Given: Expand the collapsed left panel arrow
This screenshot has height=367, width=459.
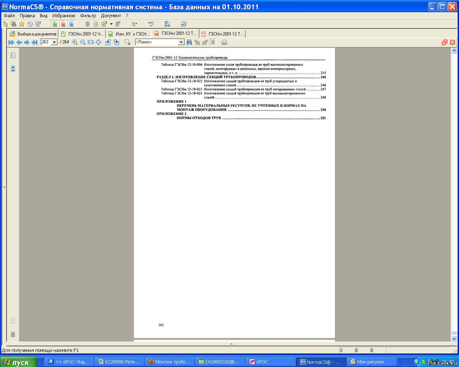Looking at the screenshot, I should tap(4, 187).
